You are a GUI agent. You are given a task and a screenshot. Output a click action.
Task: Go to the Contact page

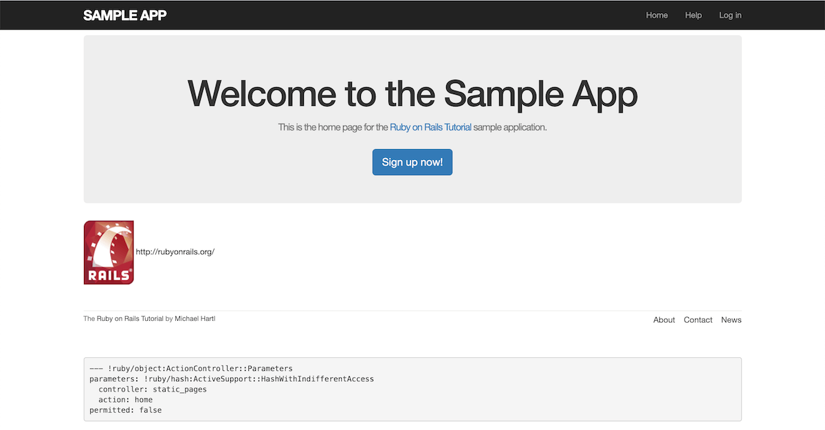(x=698, y=320)
